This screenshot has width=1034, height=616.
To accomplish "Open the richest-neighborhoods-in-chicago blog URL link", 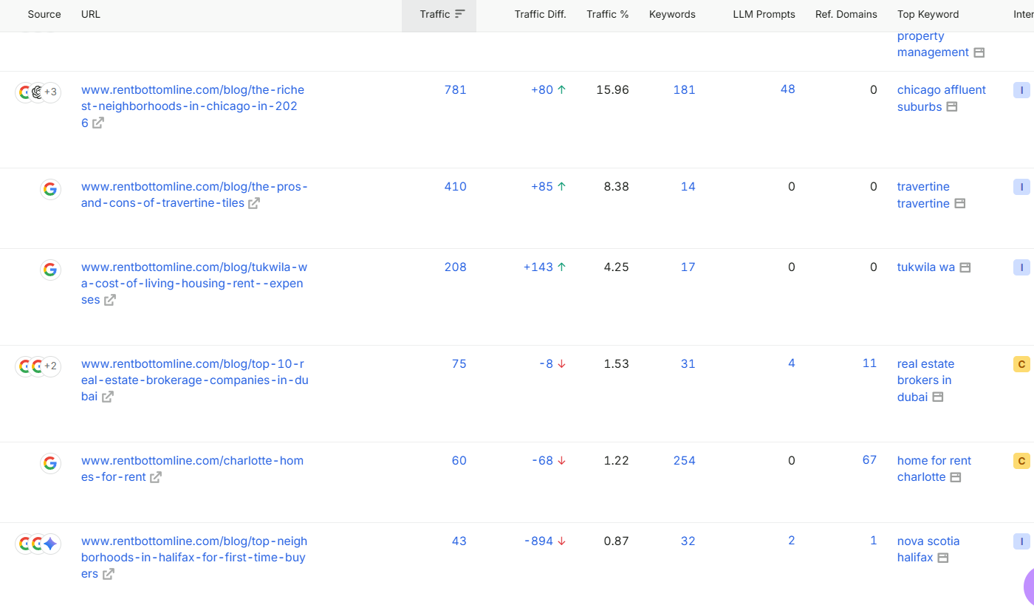I will pyautogui.click(x=193, y=106).
